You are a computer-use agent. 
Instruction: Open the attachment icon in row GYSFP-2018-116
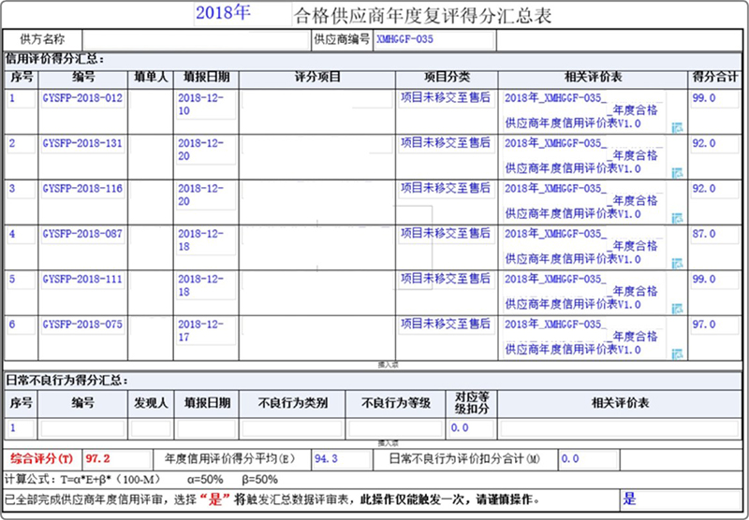[x=677, y=218]
